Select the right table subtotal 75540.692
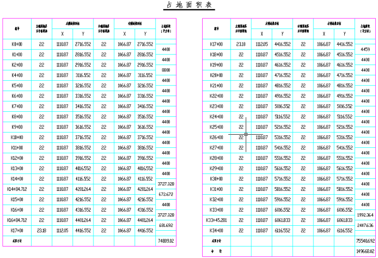Viewport: 378px width, 258px height. click(x=365, y=241)
